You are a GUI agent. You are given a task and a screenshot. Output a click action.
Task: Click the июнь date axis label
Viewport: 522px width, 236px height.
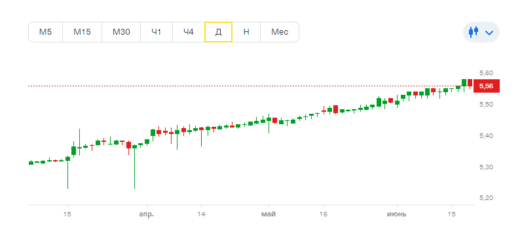click(396, 214)
